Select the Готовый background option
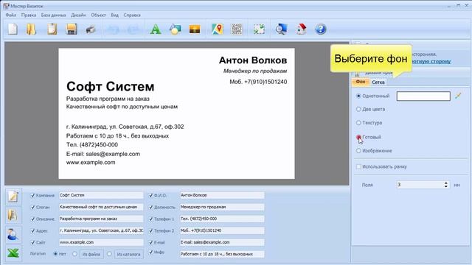 [x=358, y=137]
